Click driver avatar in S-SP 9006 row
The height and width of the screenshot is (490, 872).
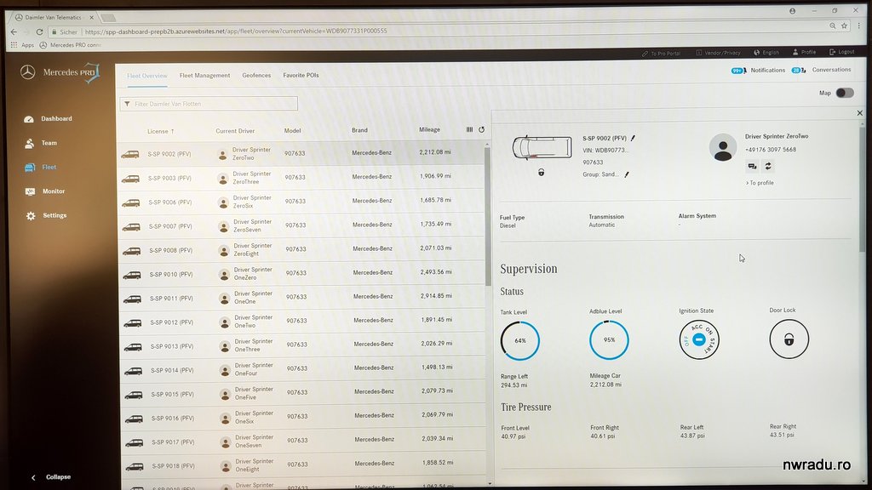tap(223, 202)
